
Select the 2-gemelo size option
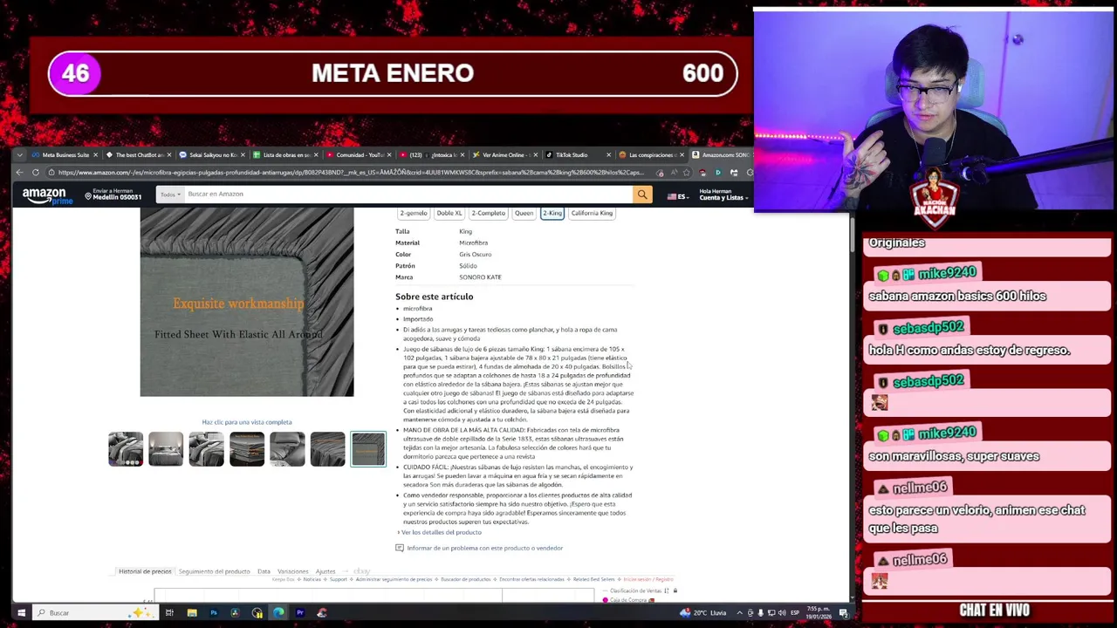click(414, 214)
